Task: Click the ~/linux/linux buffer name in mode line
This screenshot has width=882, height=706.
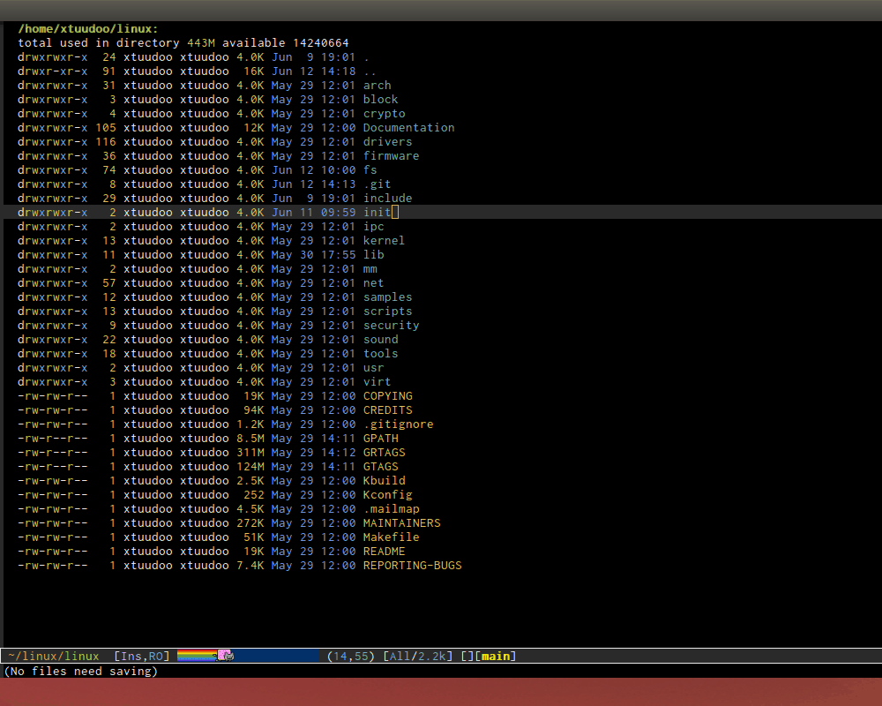Action: pyautogui.click(x=54, y=656)
